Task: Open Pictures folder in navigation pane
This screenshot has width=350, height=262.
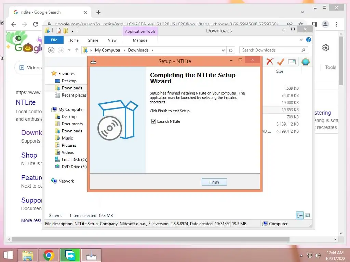Action: (69, 145)
